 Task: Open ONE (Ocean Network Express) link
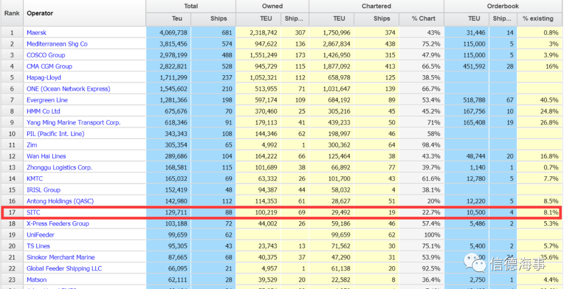pos(68,89)
